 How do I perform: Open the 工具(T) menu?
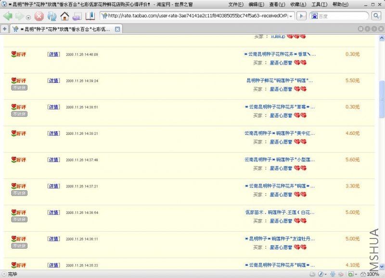[x=319, y=4]
